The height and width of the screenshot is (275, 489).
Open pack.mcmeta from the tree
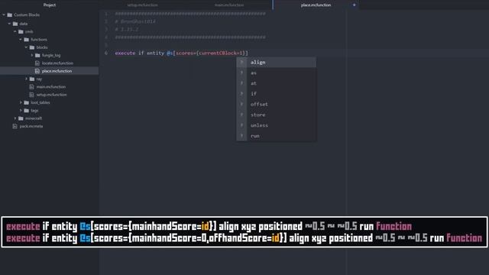[x=31, y=126]
